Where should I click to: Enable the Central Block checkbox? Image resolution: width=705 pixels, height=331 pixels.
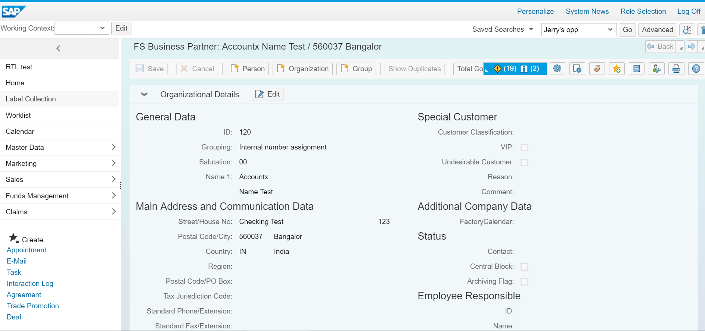coord(524,267)
